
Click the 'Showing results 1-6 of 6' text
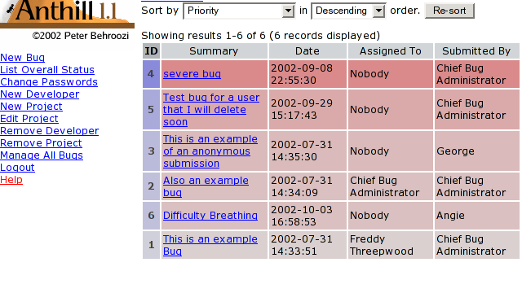tap(203, 36)
